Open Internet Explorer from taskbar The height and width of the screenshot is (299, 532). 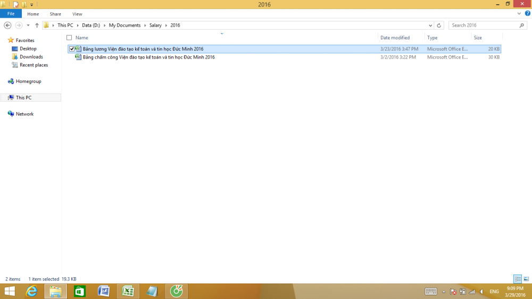click(32, 291)
